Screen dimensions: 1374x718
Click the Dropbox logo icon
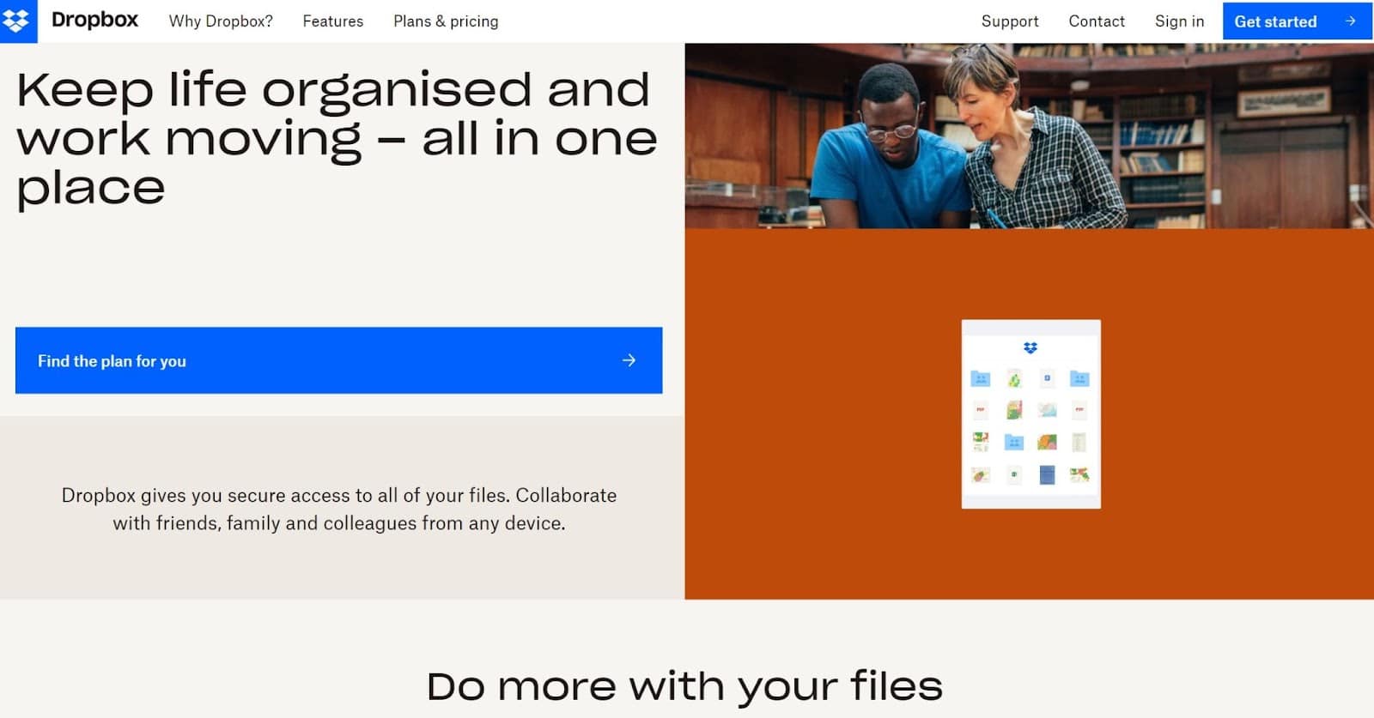(17, 21)
